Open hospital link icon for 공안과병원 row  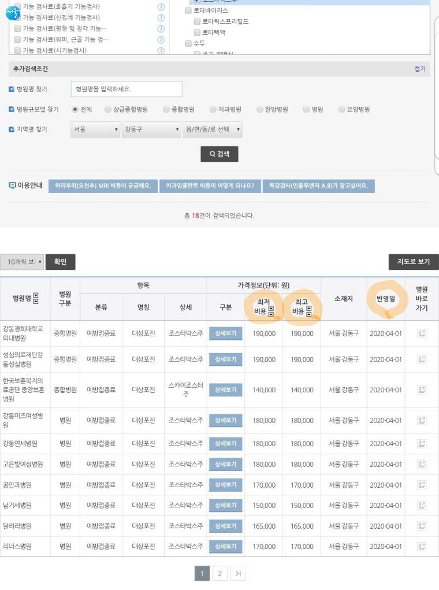coord(422,485)
